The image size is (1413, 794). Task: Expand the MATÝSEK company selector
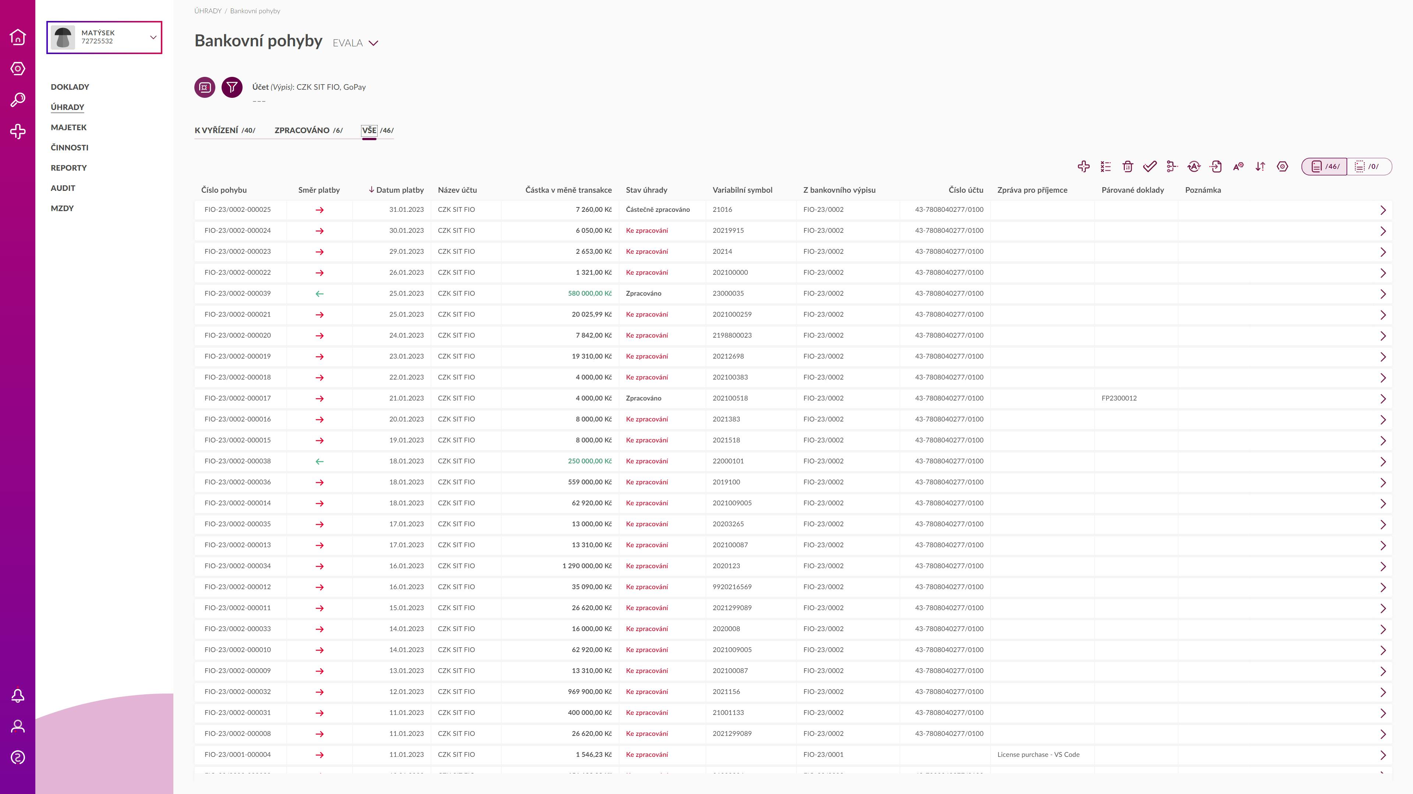104,37
